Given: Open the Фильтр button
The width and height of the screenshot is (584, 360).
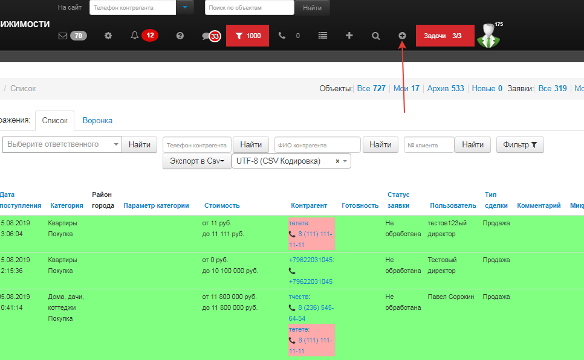Looking at the screenshot, I should (520, 144).
